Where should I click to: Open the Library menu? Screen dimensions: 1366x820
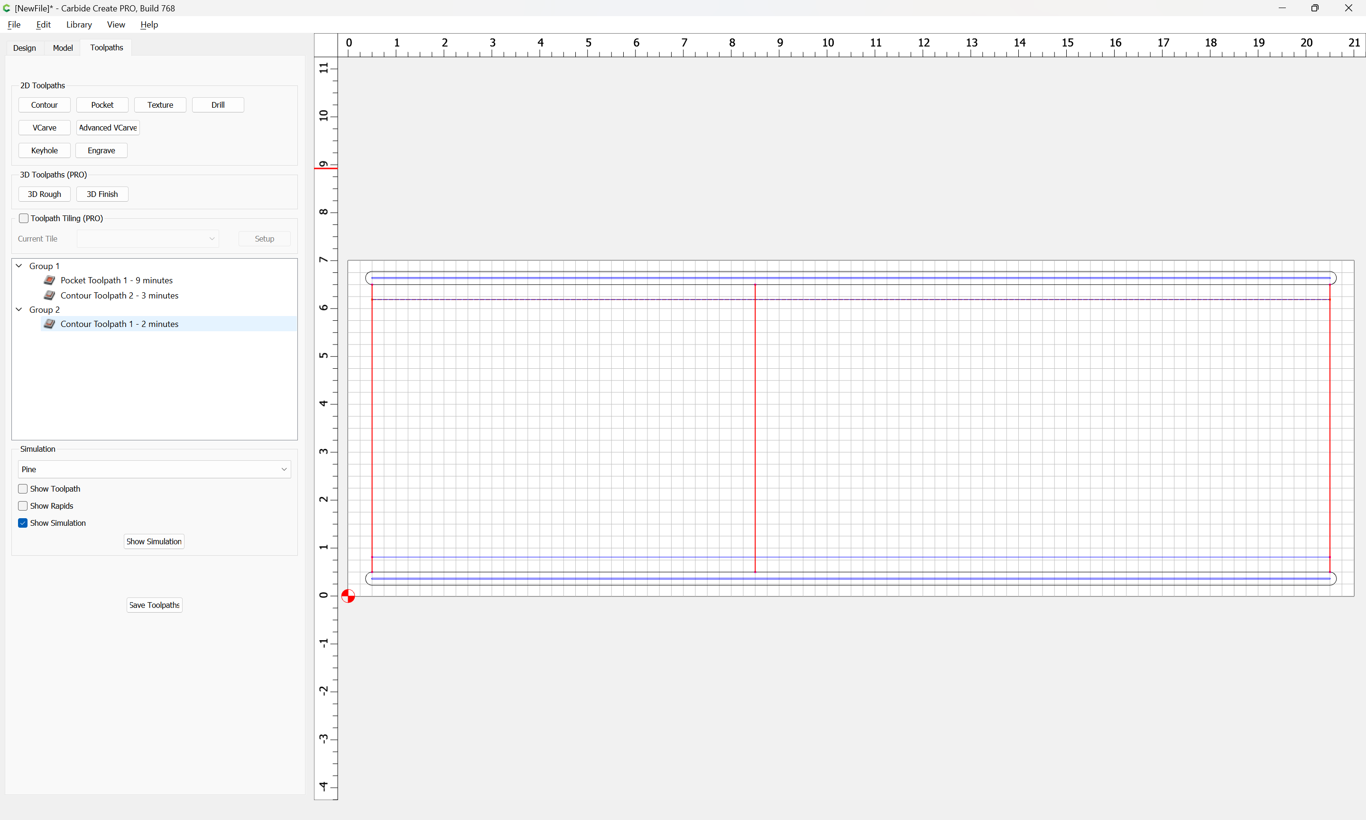(x=79, y=24)
